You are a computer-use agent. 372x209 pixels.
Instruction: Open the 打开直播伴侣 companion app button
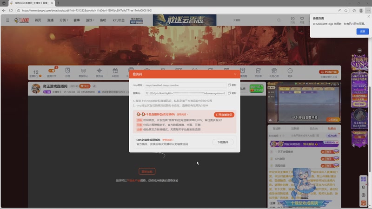tap(224, 115)
